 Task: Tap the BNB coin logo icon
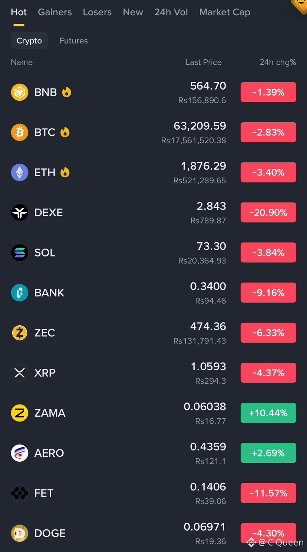tap(20, 92)
